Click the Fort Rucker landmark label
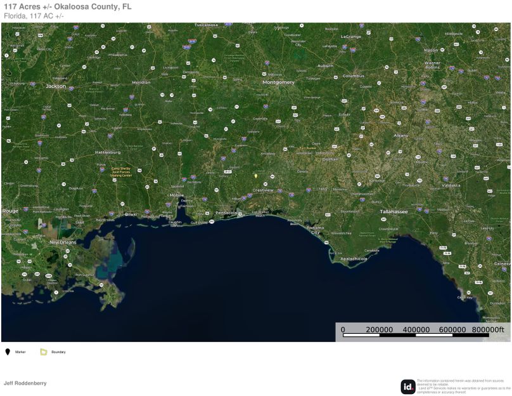512x396 pixels. pyautogui.click(x=307, y=148)
